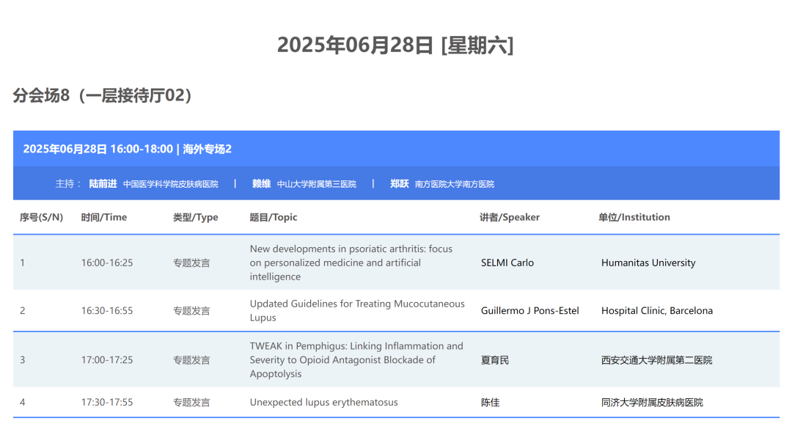Viewport: 792px width, 429px height.
Task: Open the Humanitas University institution entry
Action: (648, 263)
